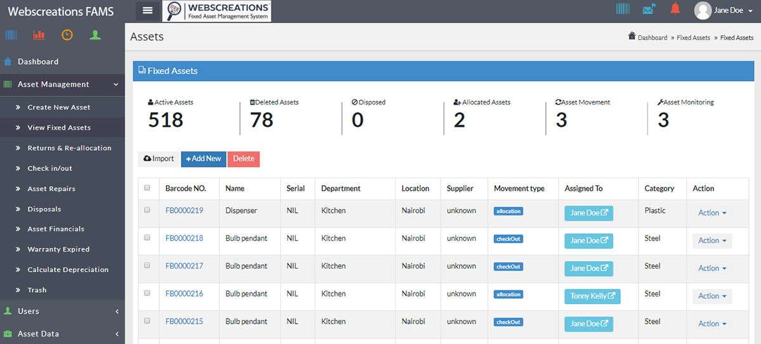Click the Add New button

[204, 159]
